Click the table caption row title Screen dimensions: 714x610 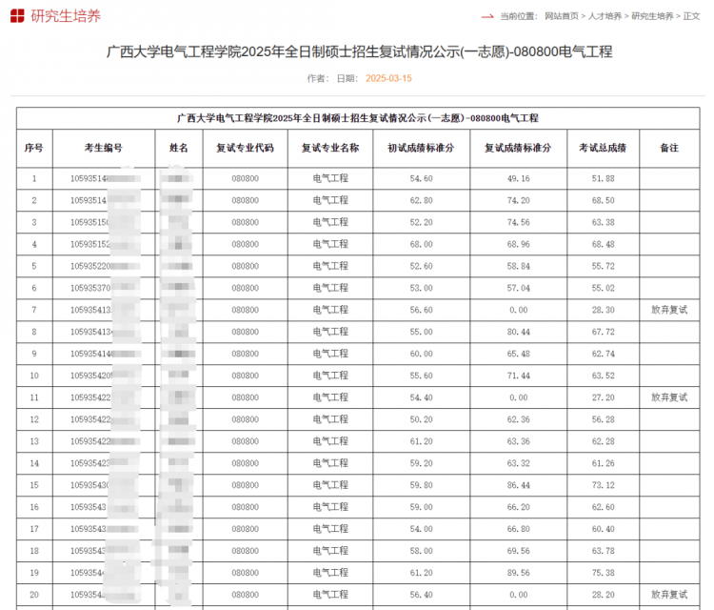click(x=358, y=118)
